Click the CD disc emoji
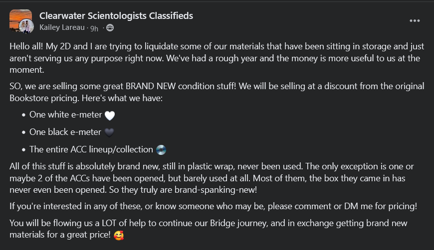Viewport: 434px width, 250px height. click(161, 149)
